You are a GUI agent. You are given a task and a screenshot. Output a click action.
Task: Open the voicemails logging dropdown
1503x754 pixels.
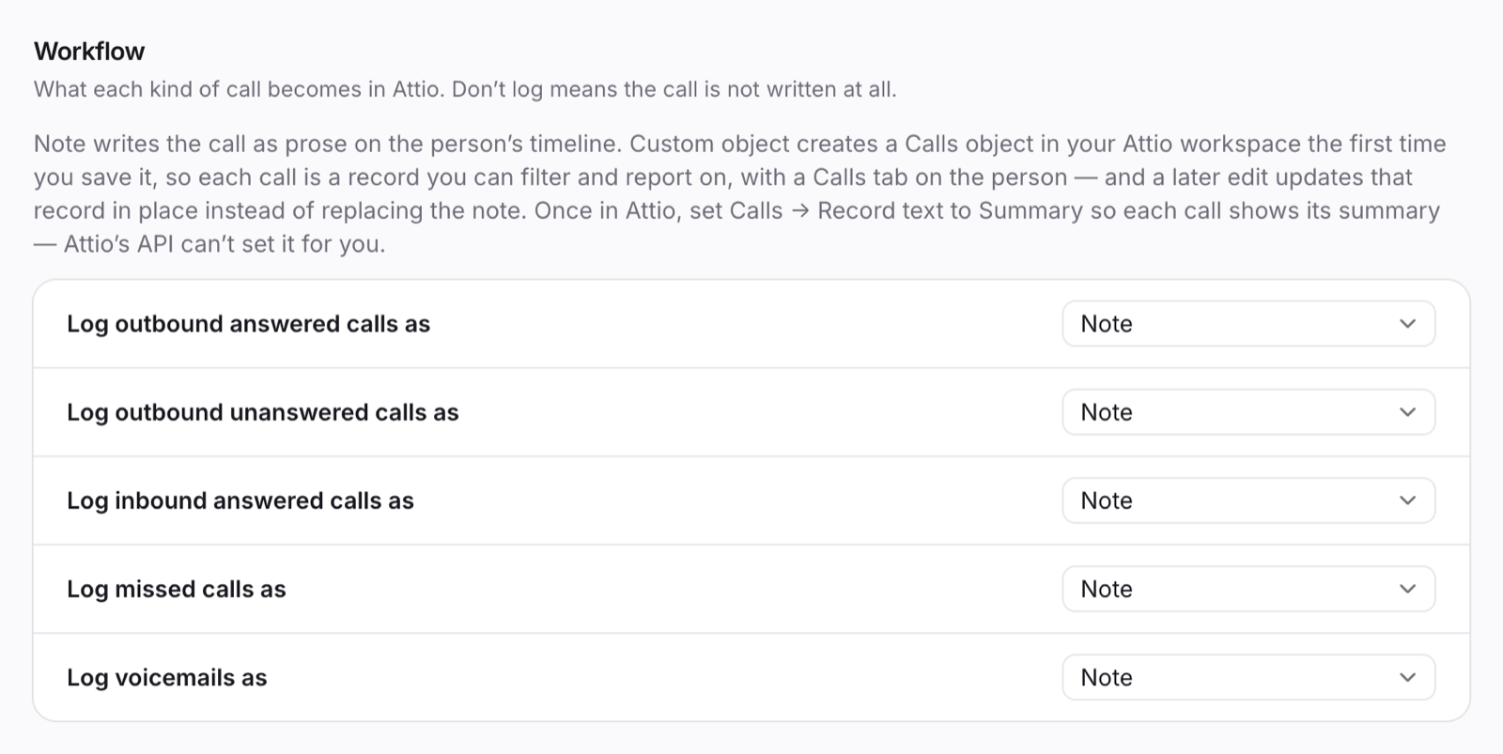(1248, 677)
